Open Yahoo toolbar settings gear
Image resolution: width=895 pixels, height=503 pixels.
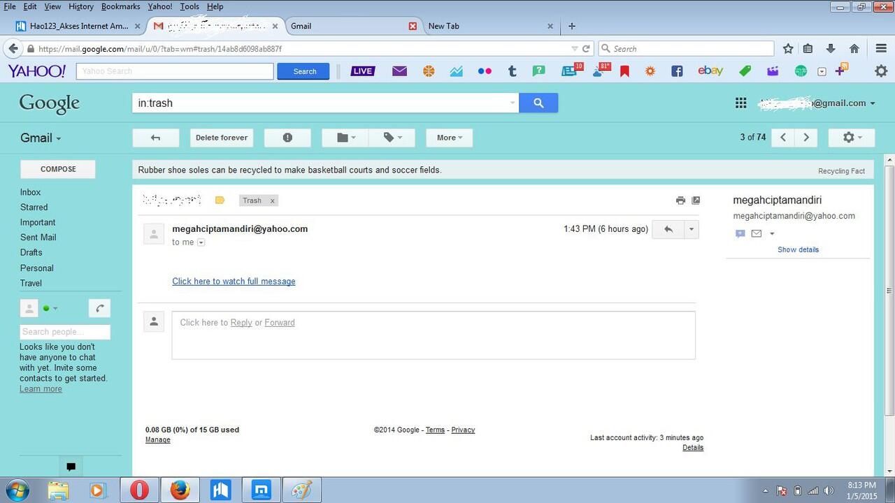click(x=881, y=71)
